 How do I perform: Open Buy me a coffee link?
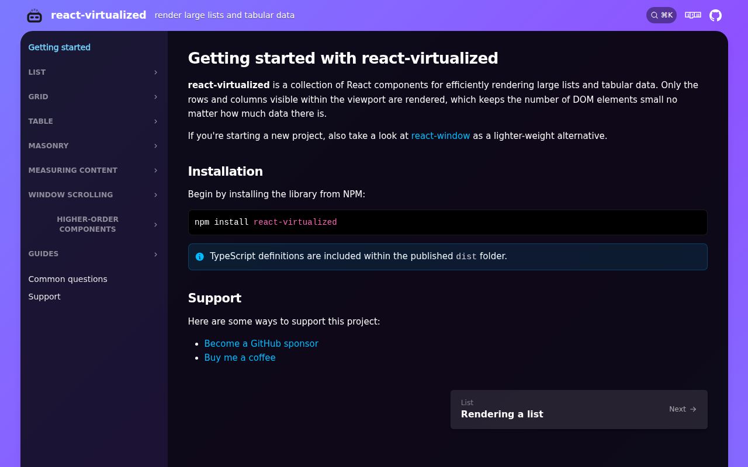tap(240, 358)
